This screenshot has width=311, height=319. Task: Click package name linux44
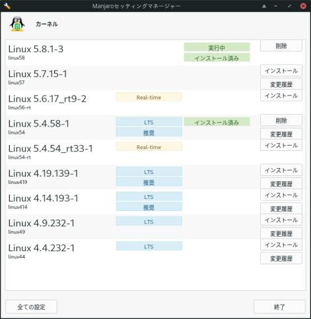coord(17,256)
